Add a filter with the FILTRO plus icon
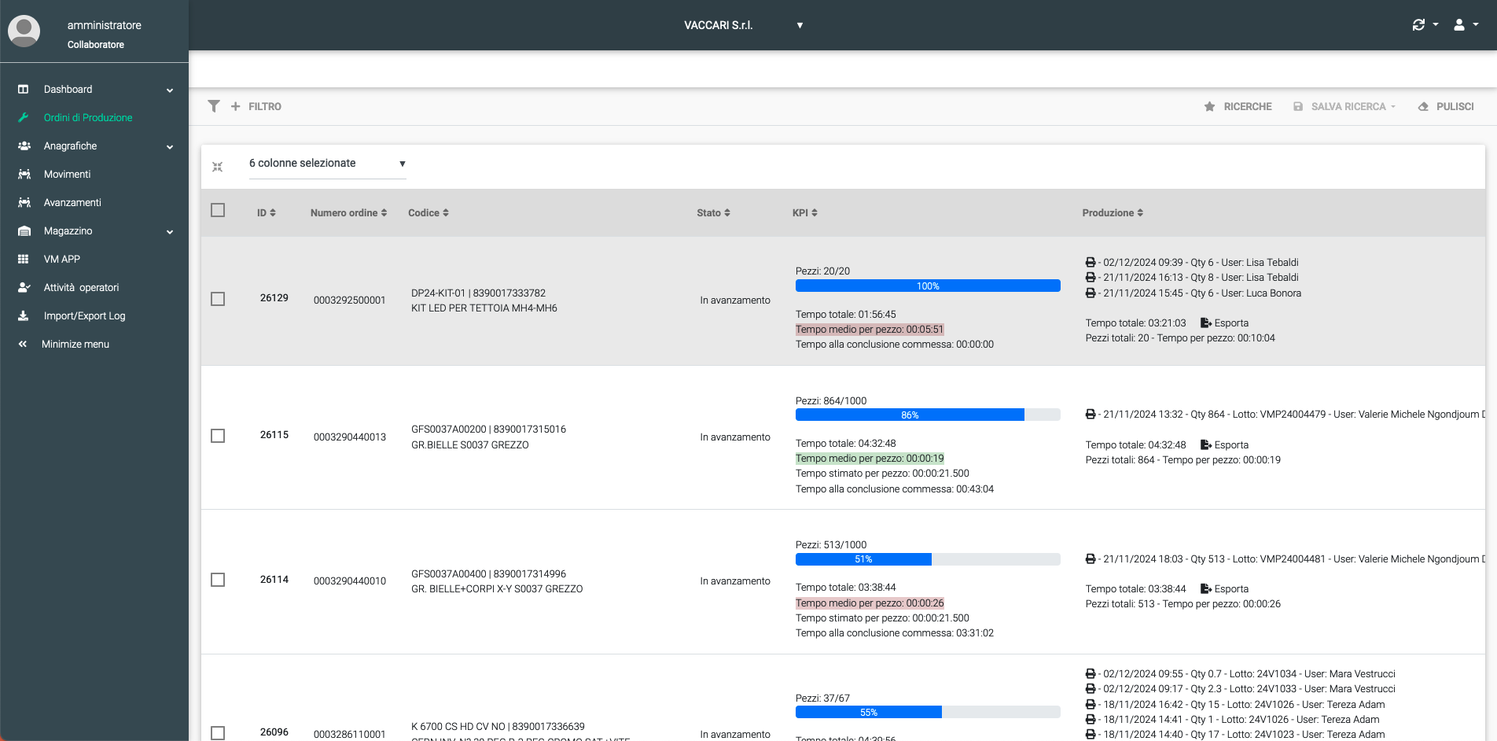Image resolution: width=1497 pixels, height=741 pixels. tap(235, 105)
